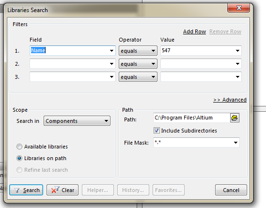
Task: Click the row 2 Field input box
Action: point(73,64)
